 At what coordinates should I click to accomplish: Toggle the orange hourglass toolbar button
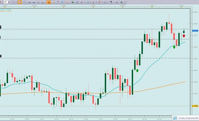click(49, 2)
